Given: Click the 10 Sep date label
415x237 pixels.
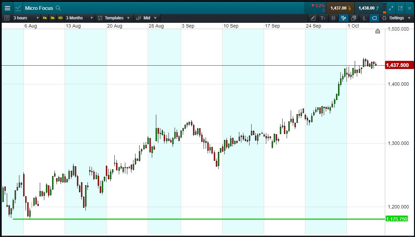Looking at the screenshot, I should pos(231,26).
